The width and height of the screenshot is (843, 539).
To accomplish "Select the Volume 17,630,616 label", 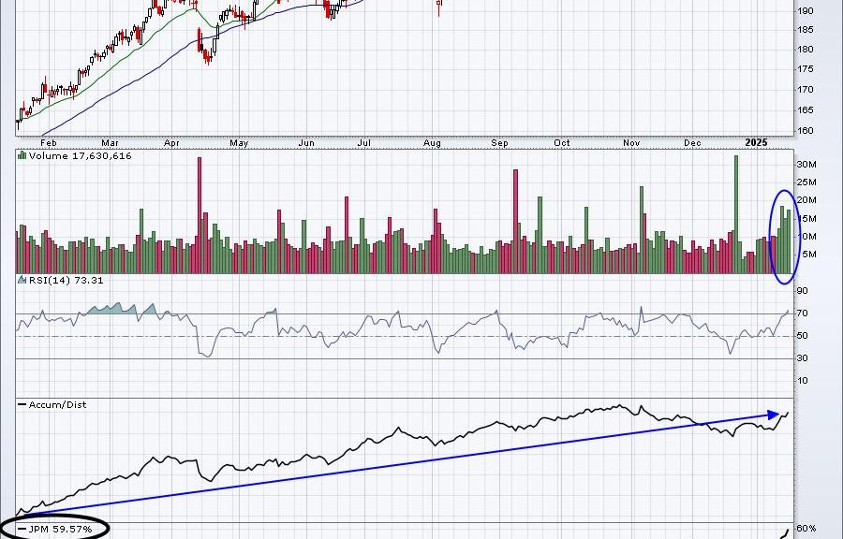I will 81,155.
